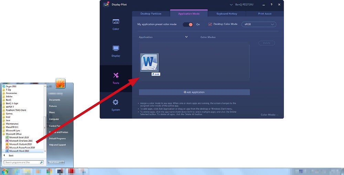Select the Microsoft Word app thumbnail
The image size is (344, 175).
tap(149, 63)
